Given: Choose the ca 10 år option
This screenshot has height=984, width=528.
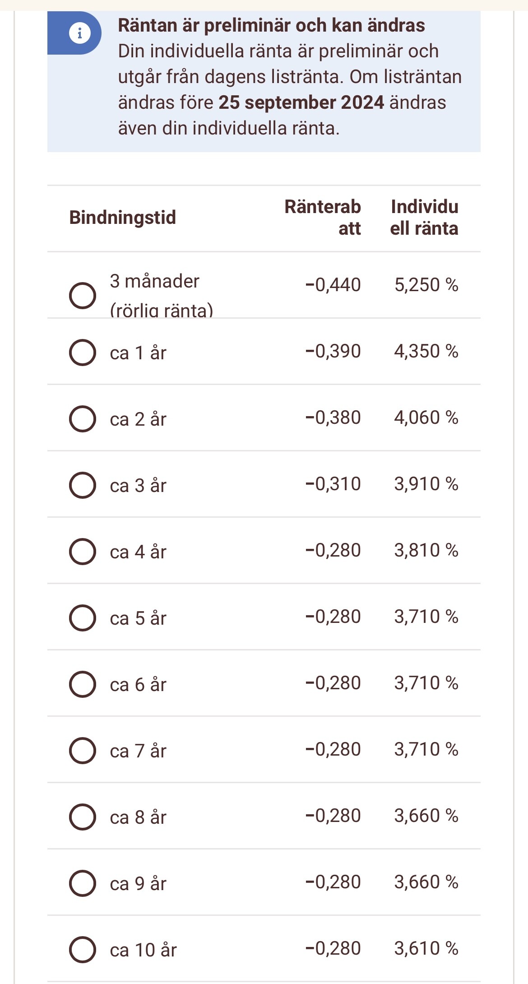Looking at the screenshot, I should click(83, 950).
